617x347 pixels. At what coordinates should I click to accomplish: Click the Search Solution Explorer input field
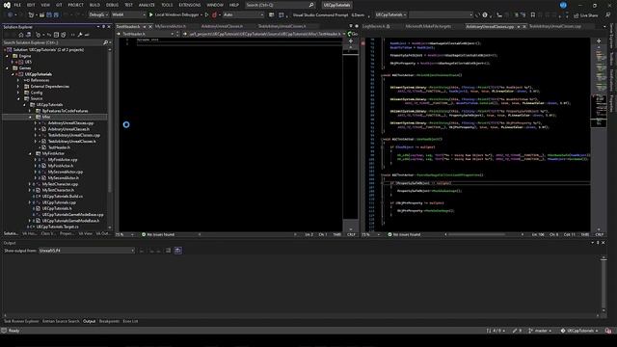coord(52,42)
